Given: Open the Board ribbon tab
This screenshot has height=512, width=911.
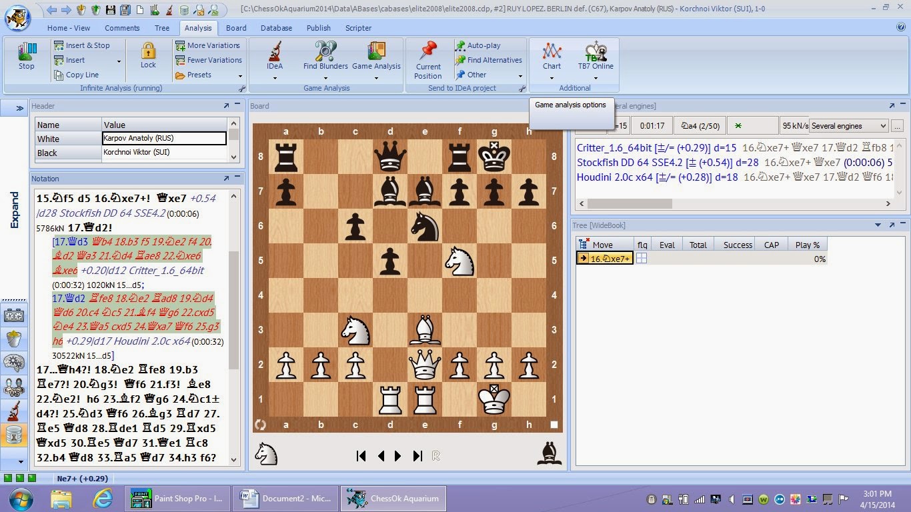Looking at the screenshot, I should (x=236, y=28).
